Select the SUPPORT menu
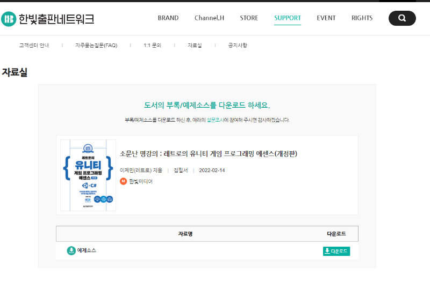Viewport: 430px width, 296px height. 288,18
